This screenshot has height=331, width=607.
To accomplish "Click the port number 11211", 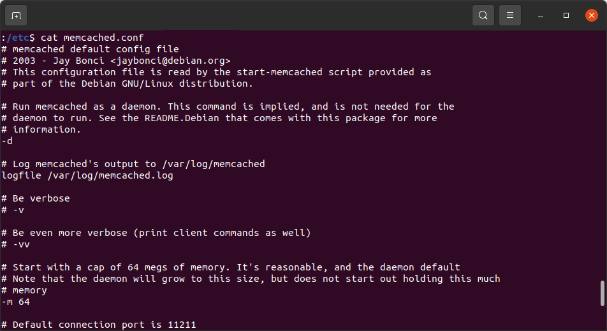I will (182, 325).
